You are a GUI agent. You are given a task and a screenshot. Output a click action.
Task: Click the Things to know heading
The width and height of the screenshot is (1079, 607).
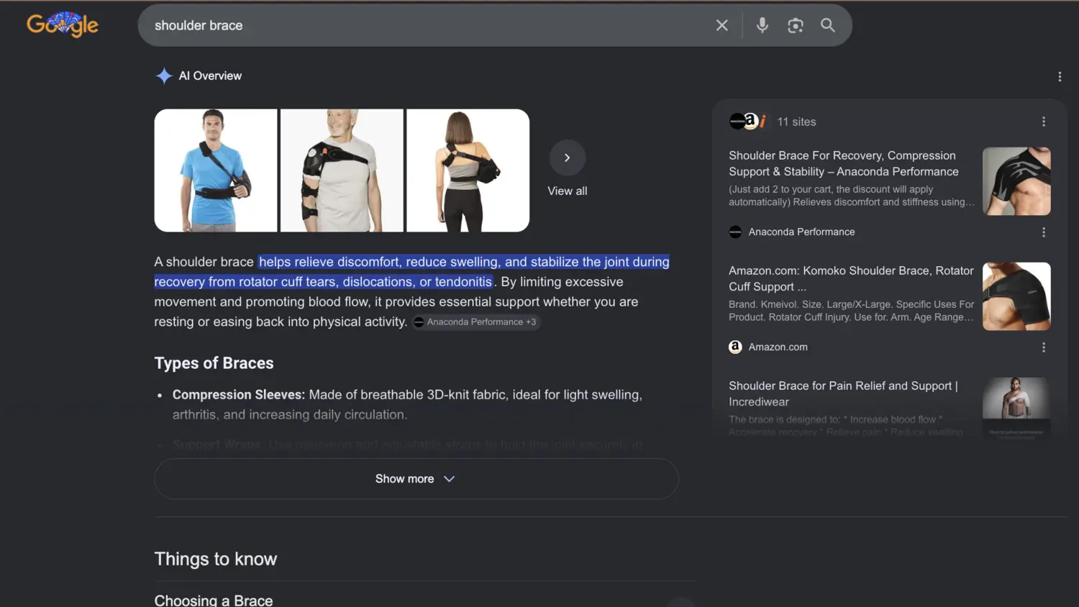pyautogui.click(x=216, y=559)
